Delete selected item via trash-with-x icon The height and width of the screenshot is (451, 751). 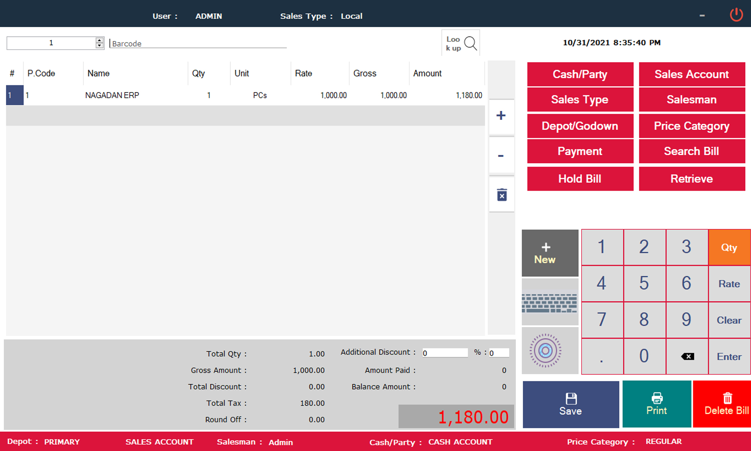coord(501,194)
